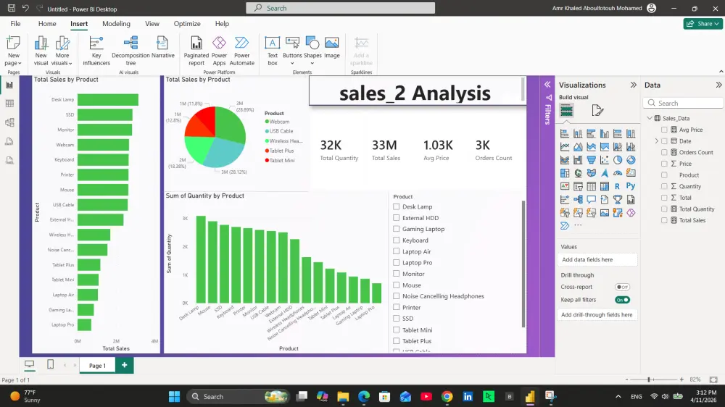Insert a Power Automate visual
This screenshot has width=725, height=407.
point(242,51)
